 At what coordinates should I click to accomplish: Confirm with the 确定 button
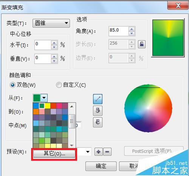coord(101,166)
